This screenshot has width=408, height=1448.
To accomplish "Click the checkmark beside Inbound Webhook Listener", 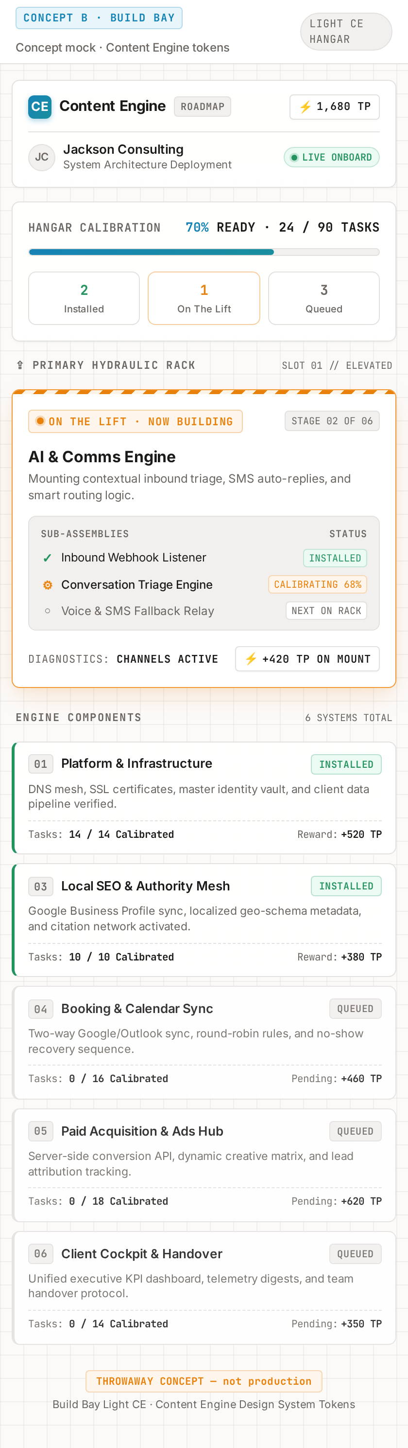I will coord(48,558).
